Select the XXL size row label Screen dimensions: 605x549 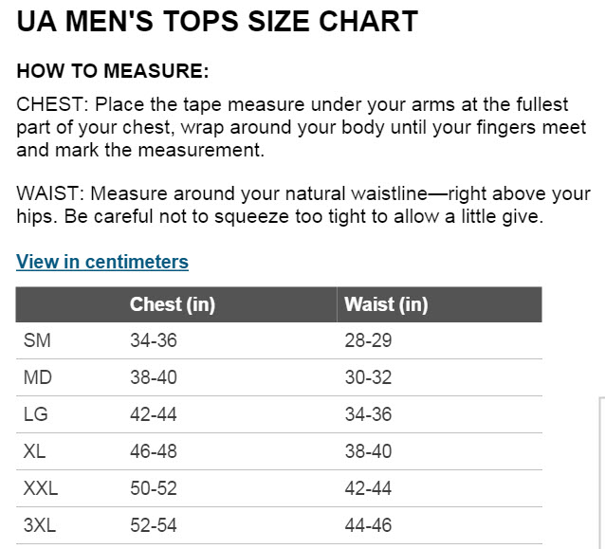[41, 488]
